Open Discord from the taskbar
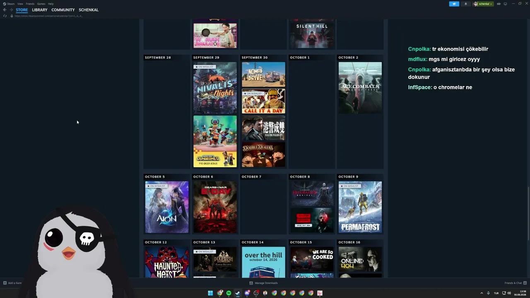Screen dimensions: 530x298 (x=247, y=293)
